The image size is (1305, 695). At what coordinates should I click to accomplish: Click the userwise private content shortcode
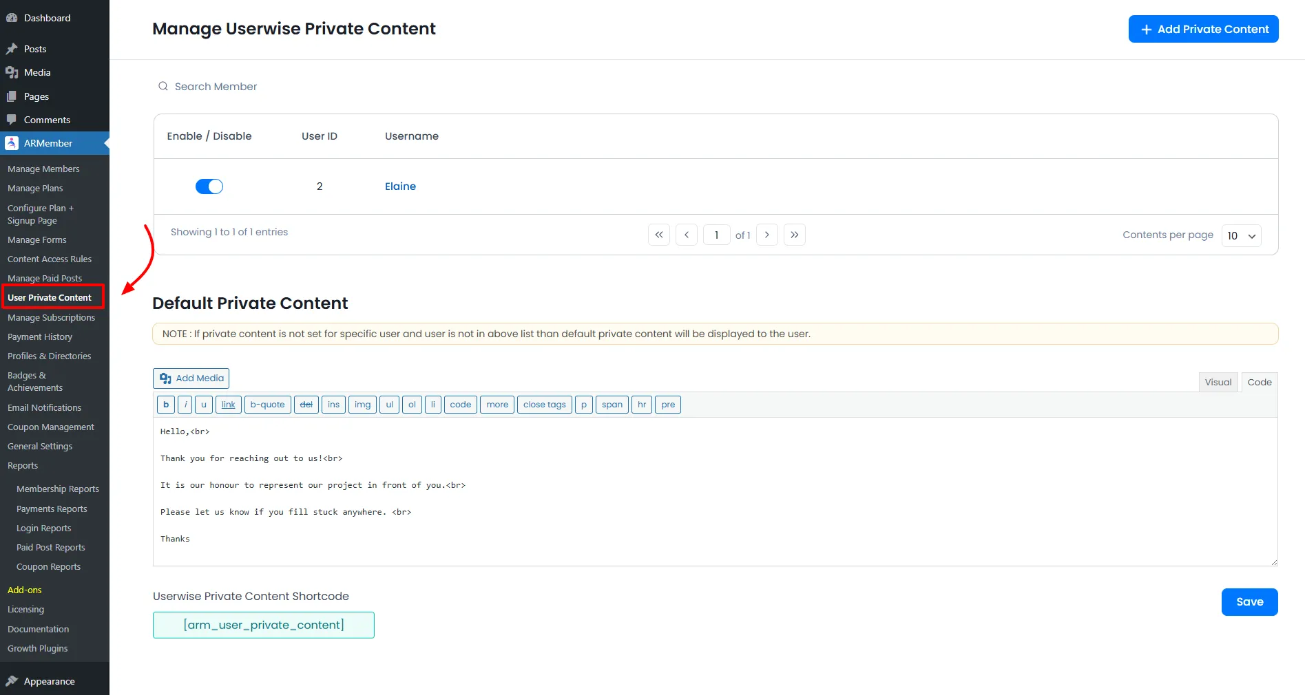(x=263, y=625)
